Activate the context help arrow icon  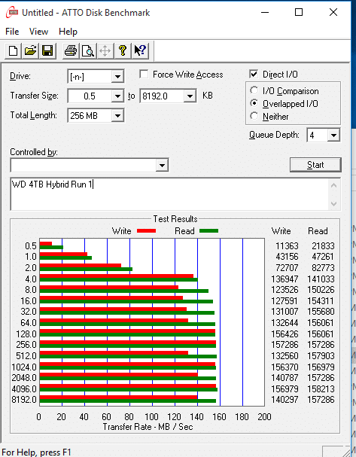click(140, 51)
